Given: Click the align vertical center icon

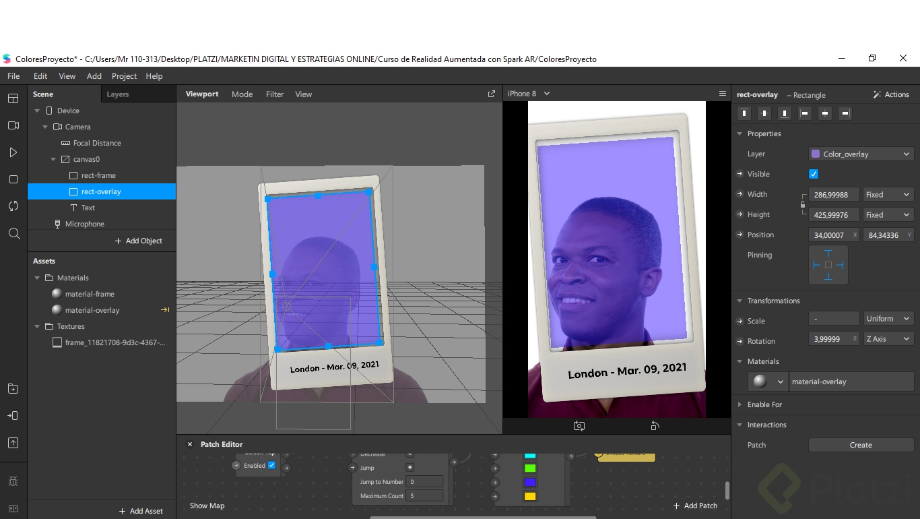Looking at the screenshot, I should 825,113.
